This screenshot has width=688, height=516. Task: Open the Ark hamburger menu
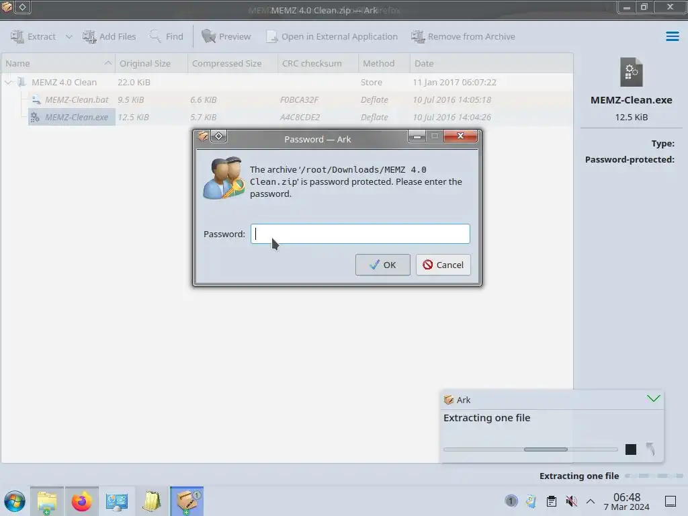pos(672,36)
